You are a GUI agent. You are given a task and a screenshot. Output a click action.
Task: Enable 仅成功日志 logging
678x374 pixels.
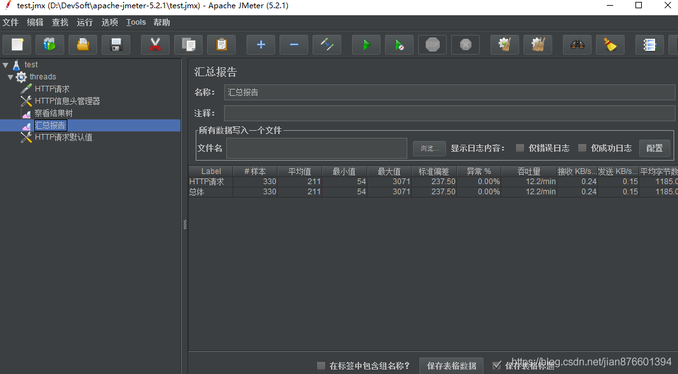tap(583, 148)
